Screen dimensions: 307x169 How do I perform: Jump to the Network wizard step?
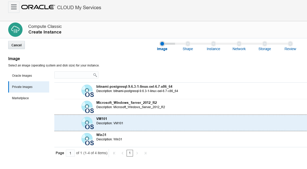tap(239, 49)
